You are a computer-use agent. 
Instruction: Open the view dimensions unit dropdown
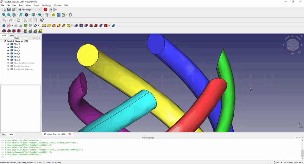(x=293, y=163)
